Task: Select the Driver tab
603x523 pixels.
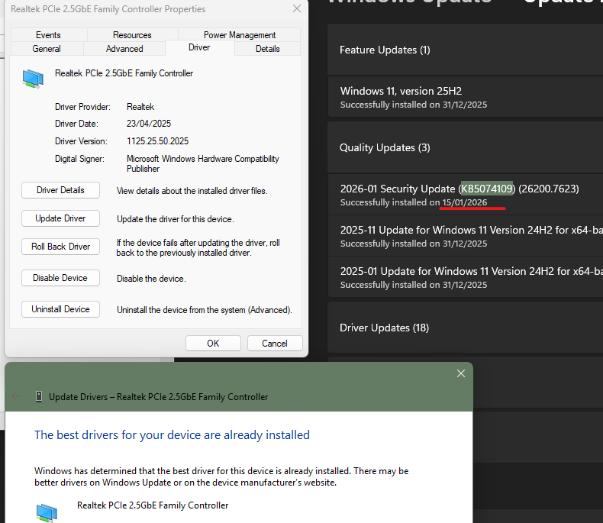Action: tap(199, 47)
